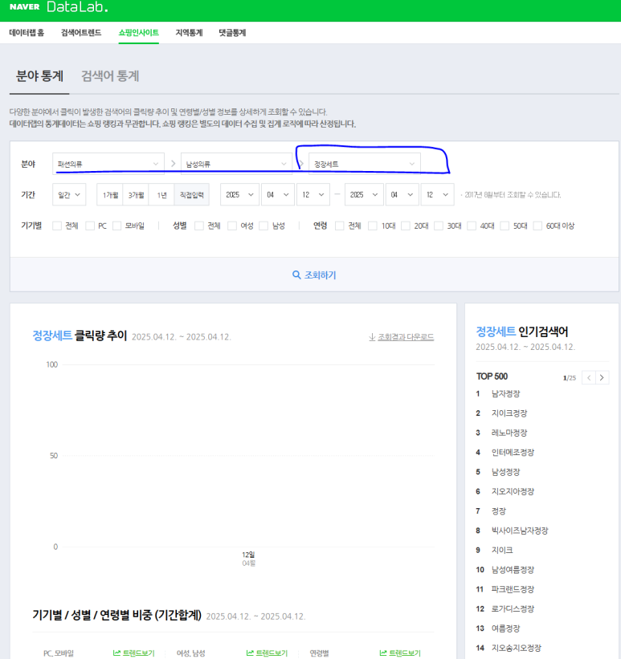621x659 pixels.
Task: Click trend icon next to PC, 모바일
Action: pyautogui.click(x=116, y=653)
